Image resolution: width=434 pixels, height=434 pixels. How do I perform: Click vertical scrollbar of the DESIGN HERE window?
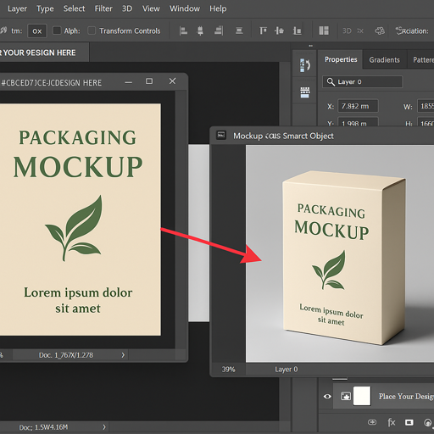click(x=180, y=220)
